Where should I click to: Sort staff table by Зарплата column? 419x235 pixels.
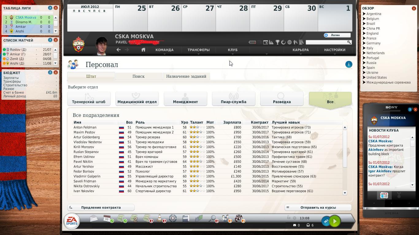tap(232, 122)
